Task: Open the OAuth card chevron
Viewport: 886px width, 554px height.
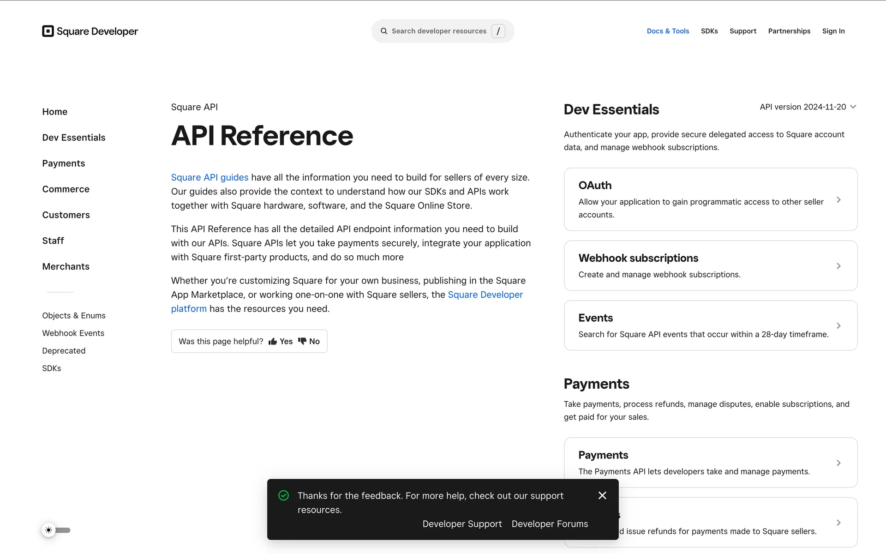Action: 838,199
